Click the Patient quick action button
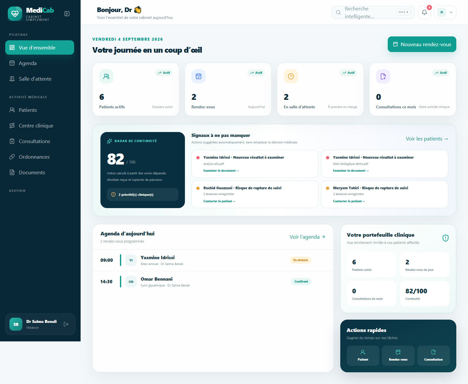The image size is (468, 384). click(363, 356)
